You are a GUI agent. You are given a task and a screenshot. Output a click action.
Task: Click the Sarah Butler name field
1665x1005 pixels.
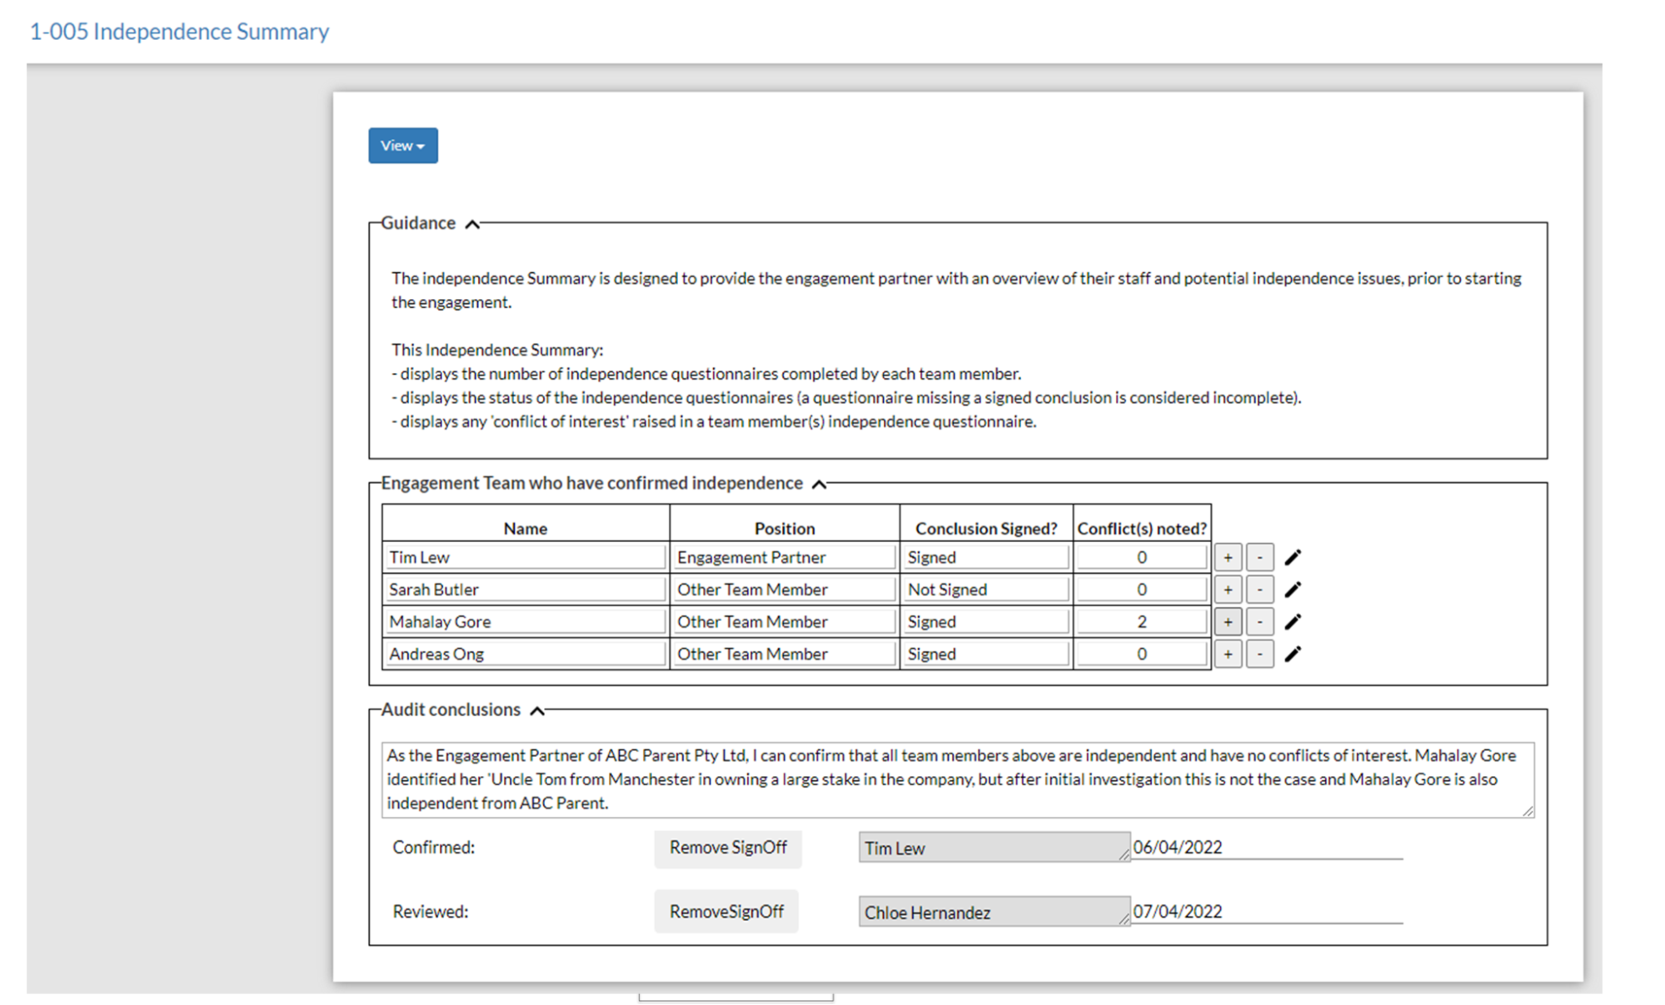point(525,590)
